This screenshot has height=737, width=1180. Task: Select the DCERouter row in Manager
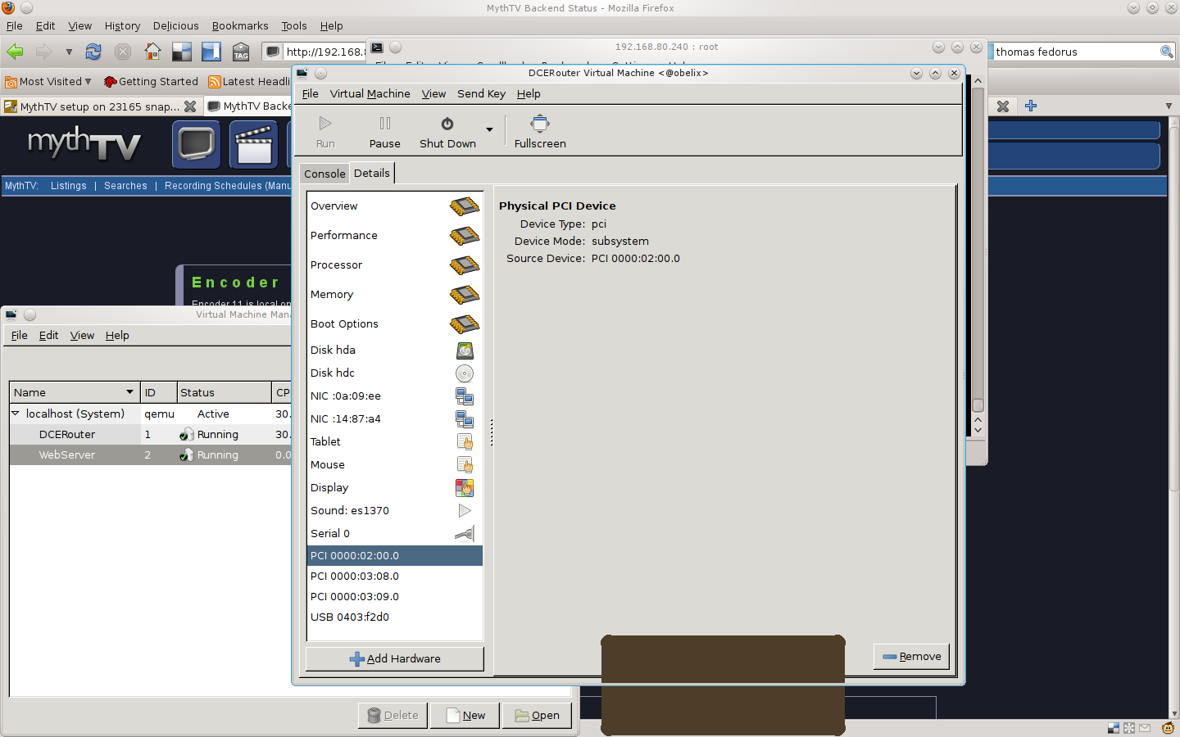(150, 435)
